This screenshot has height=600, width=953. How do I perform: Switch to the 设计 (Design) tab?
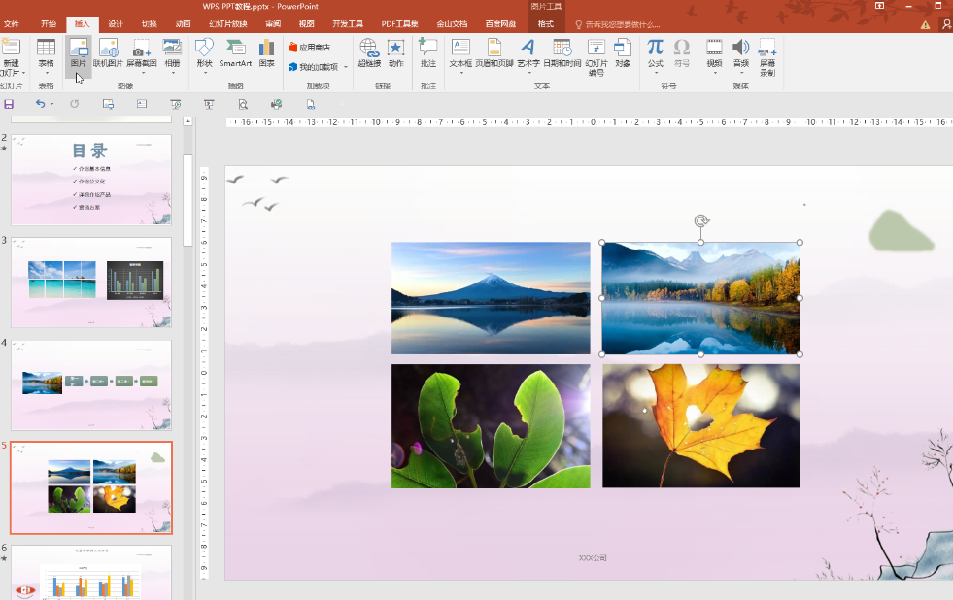tap(116, 24)
